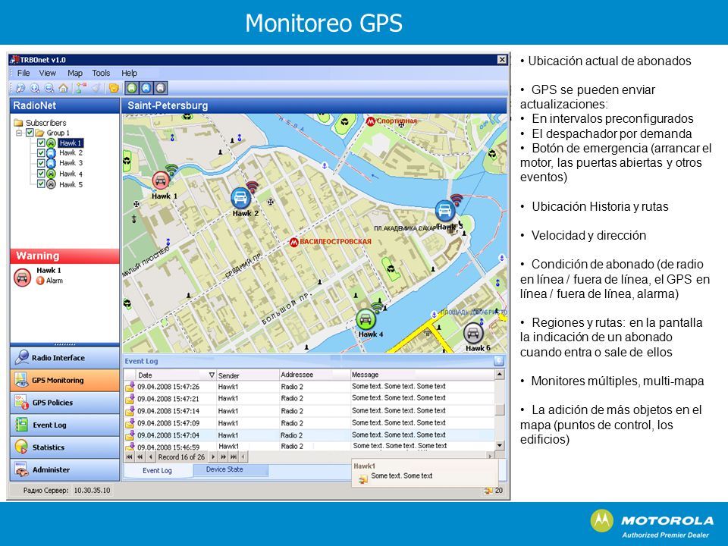Sort event log by Date column
The image size is (728, 546).
pos(175,375)
